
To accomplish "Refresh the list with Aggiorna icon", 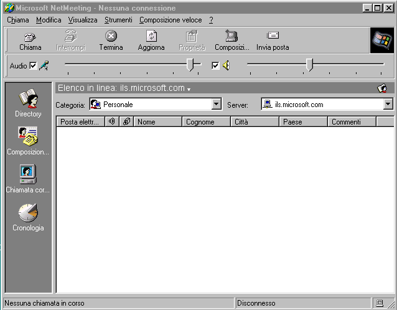I will 151,36.
